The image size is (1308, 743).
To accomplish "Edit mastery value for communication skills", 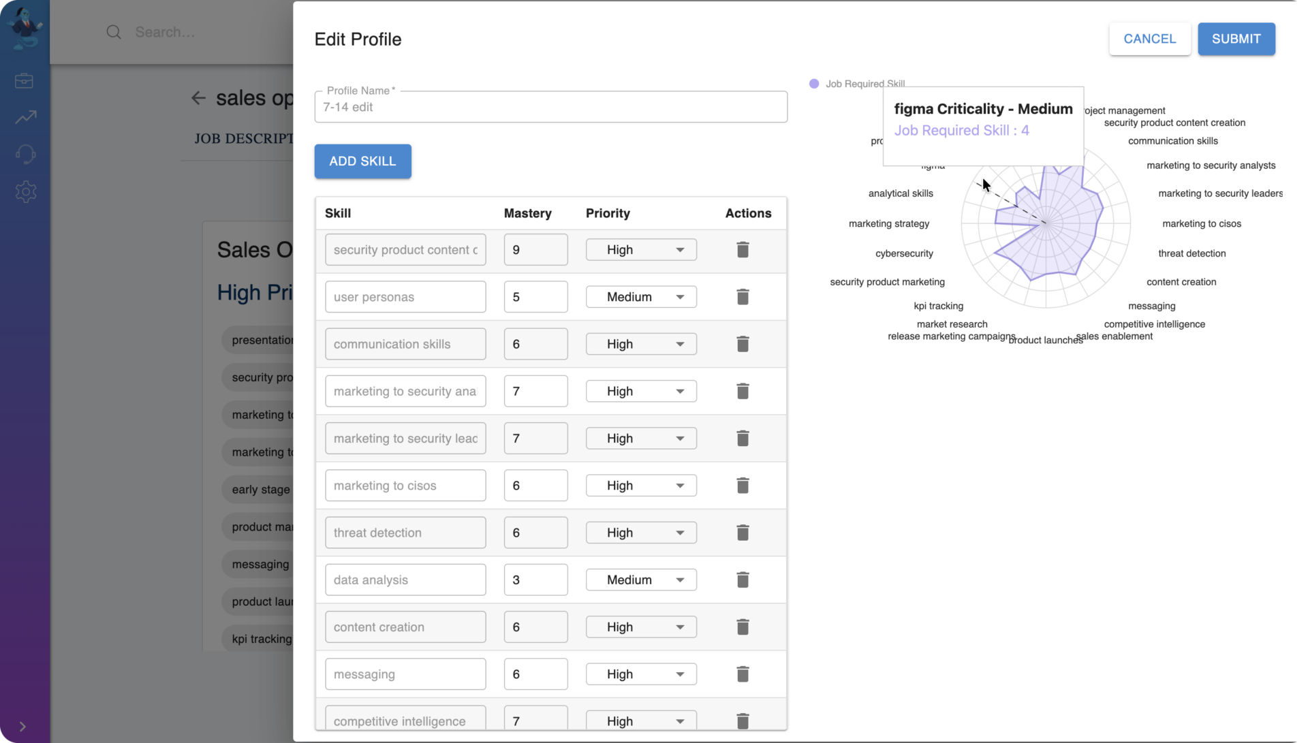I will pos(535,344).
